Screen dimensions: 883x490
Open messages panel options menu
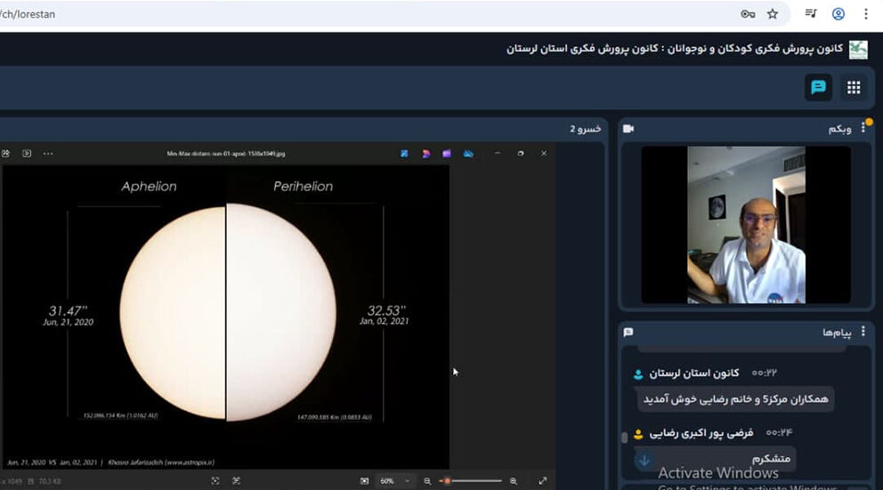(863, 332)
